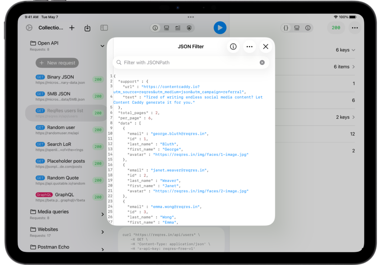This screenshot has height=265, width=381.
Task: Select the JSON braces response view tab
Action: (286, 28)
